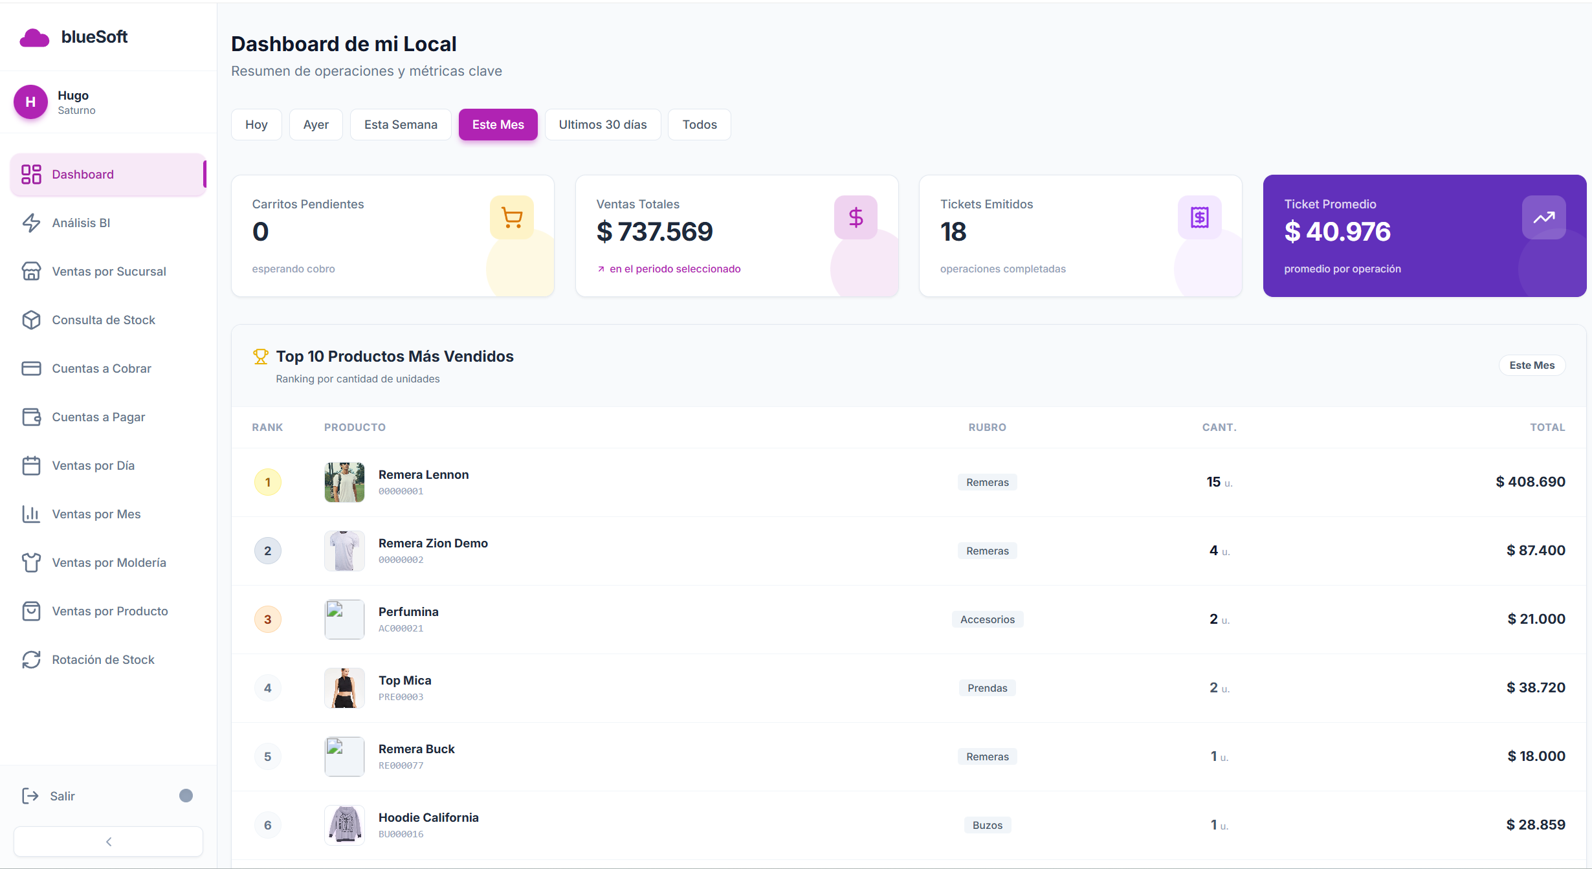
Task: Select the Ventas por Día calendar icon
Action: pos(31,465)
